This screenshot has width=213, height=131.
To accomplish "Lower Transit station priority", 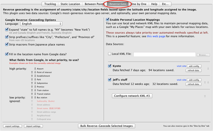I will point(35,94).
